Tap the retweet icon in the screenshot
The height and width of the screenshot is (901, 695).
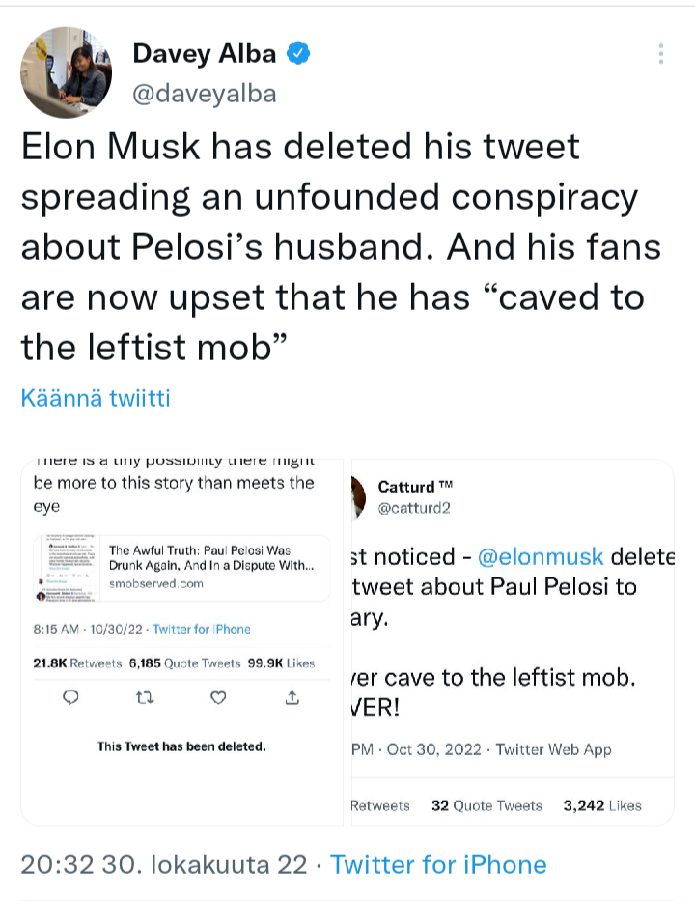[144, 698]
